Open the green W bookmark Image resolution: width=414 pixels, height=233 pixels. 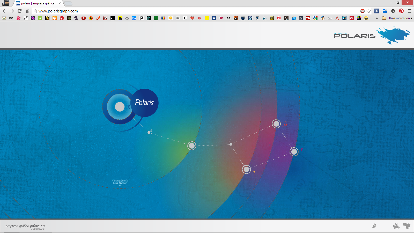click(40, 18)
